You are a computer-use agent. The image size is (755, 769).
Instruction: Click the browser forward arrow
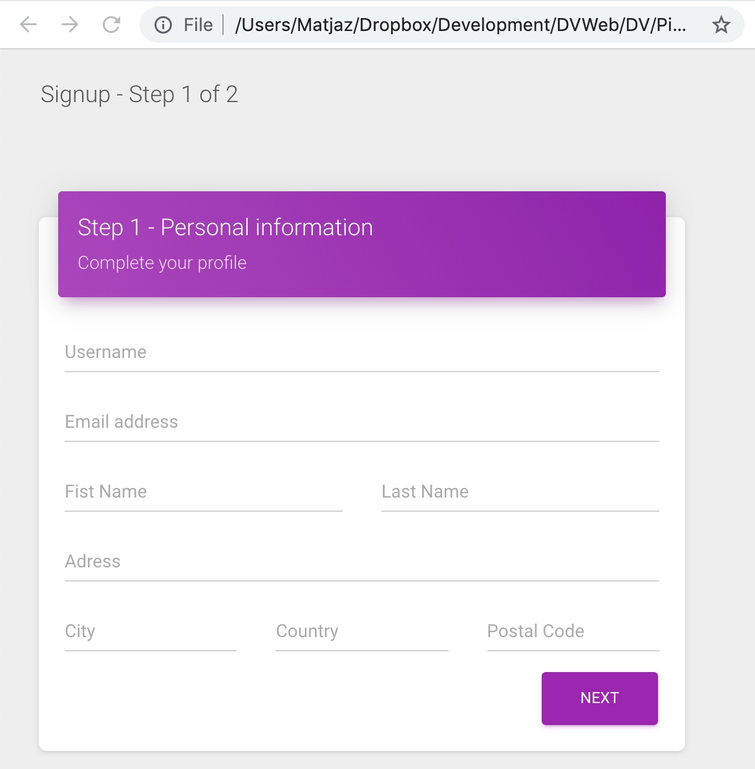point(70,25)
